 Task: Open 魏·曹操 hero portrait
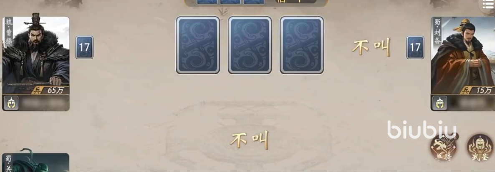click(35, 56)
